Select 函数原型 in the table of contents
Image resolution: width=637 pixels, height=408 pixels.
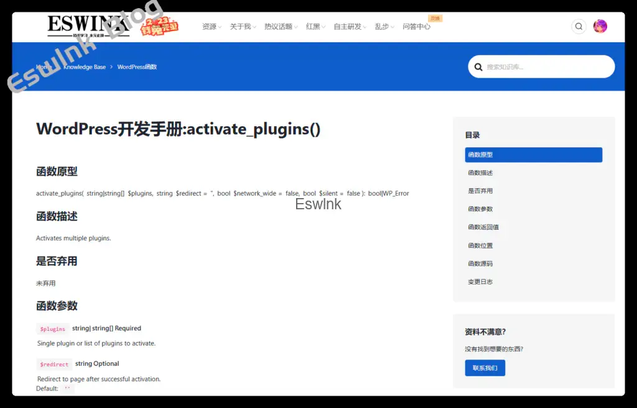click(x=533, y=155)
